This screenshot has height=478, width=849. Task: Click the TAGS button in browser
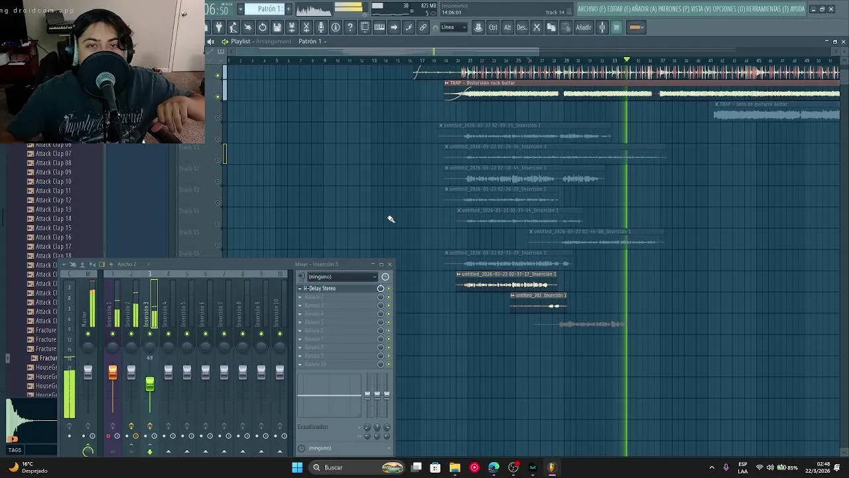point(15,450)
